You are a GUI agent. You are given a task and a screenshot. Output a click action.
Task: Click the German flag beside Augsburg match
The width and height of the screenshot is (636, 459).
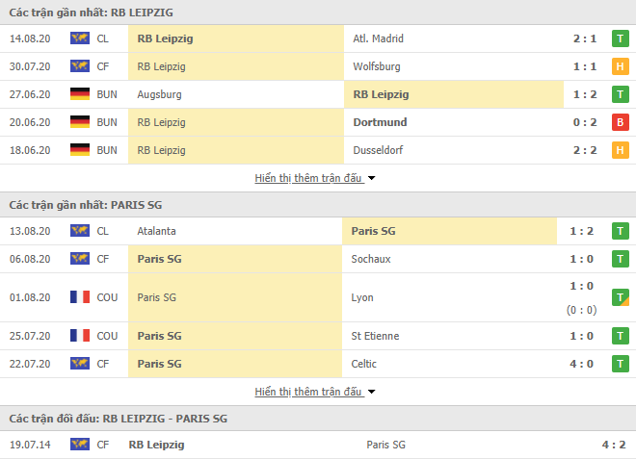(80, 94)
